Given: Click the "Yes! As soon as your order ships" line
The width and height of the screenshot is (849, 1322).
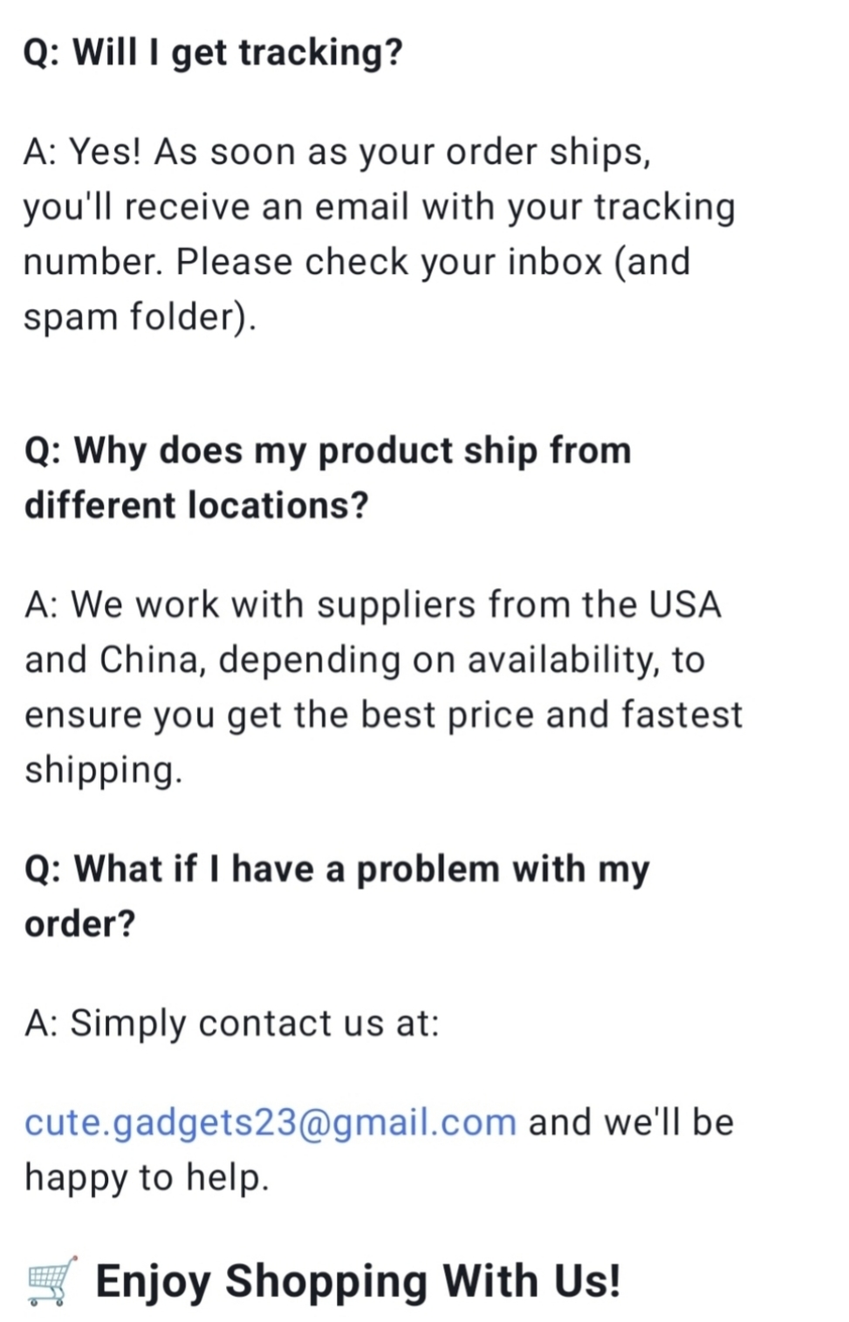Looking at the screenshot, I should (337, 152).
